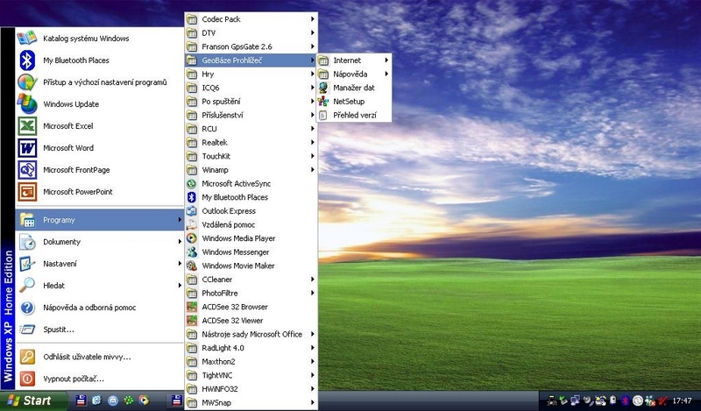
Task: Click the system tray clock
Action: (x=682, y=400)
